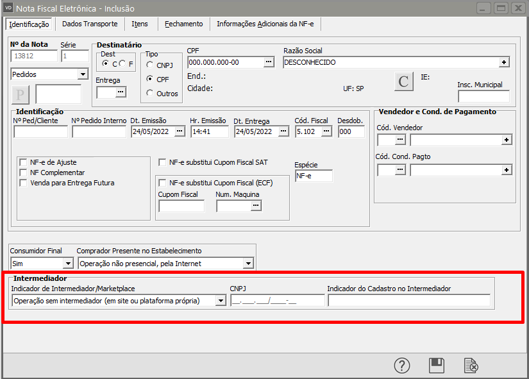Click plus button beside Cód. Cond. Pagto
Screen dimensions: 529x379
507,170
